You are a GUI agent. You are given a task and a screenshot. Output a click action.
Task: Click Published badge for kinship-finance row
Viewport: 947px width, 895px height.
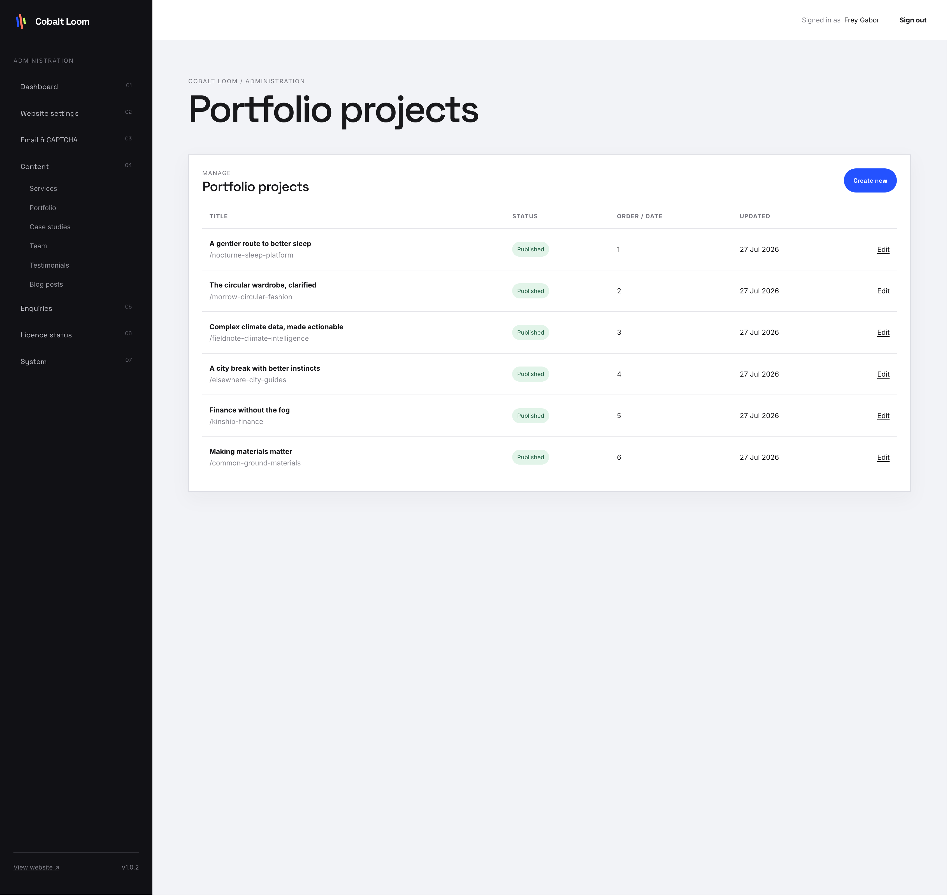(x=530, y=416)
